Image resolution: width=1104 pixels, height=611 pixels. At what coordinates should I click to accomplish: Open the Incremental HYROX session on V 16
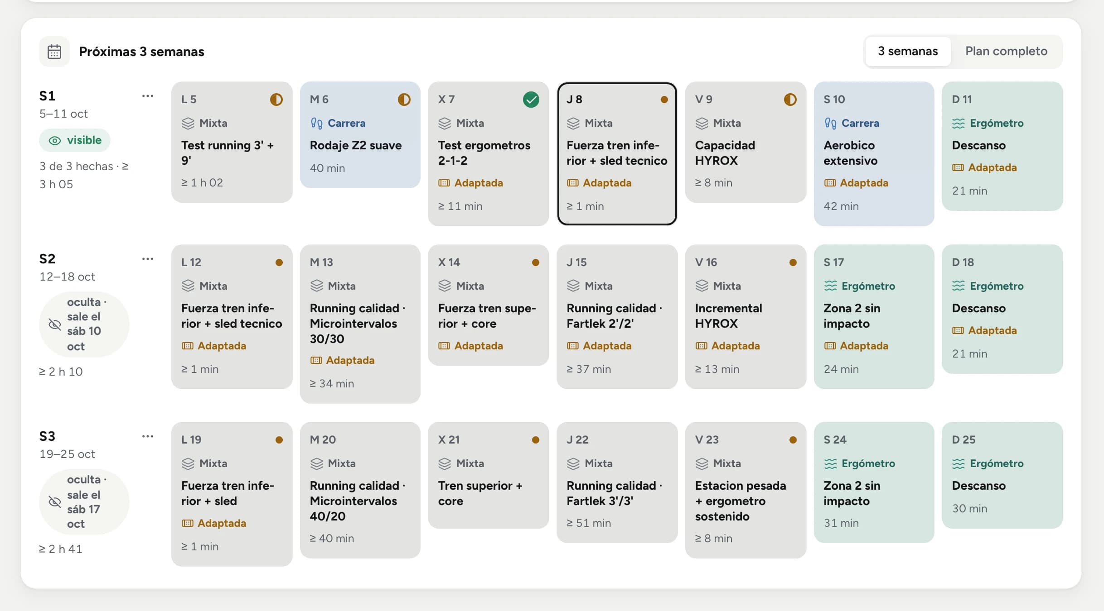pyautogui.click(x=746, y=317)
